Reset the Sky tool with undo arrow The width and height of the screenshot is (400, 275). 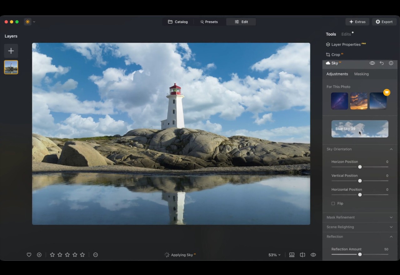click(x=382, y=63)
